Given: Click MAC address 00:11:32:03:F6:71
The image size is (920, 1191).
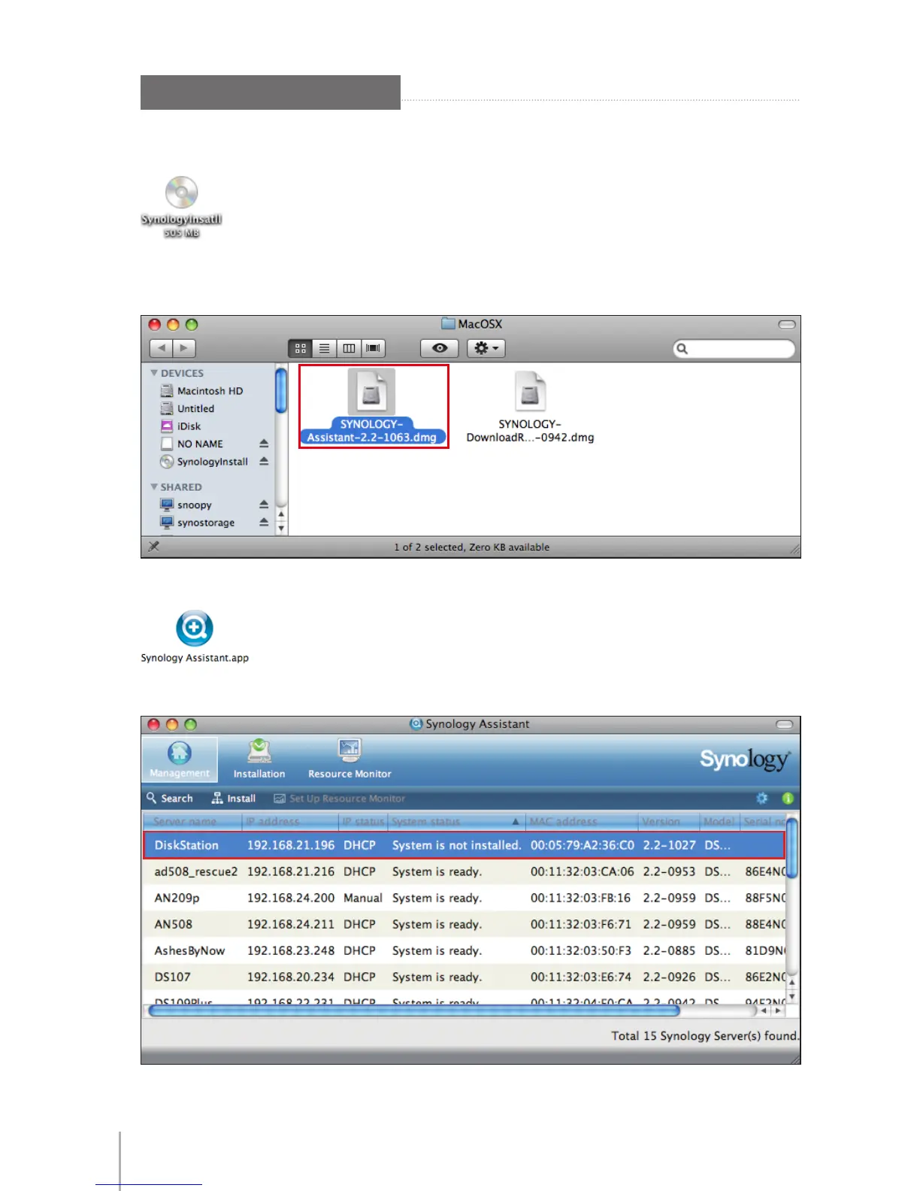Looking at the screenshot, I should click(581, 924).
